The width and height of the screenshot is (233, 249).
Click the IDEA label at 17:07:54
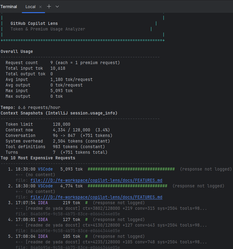pos(43,203)
